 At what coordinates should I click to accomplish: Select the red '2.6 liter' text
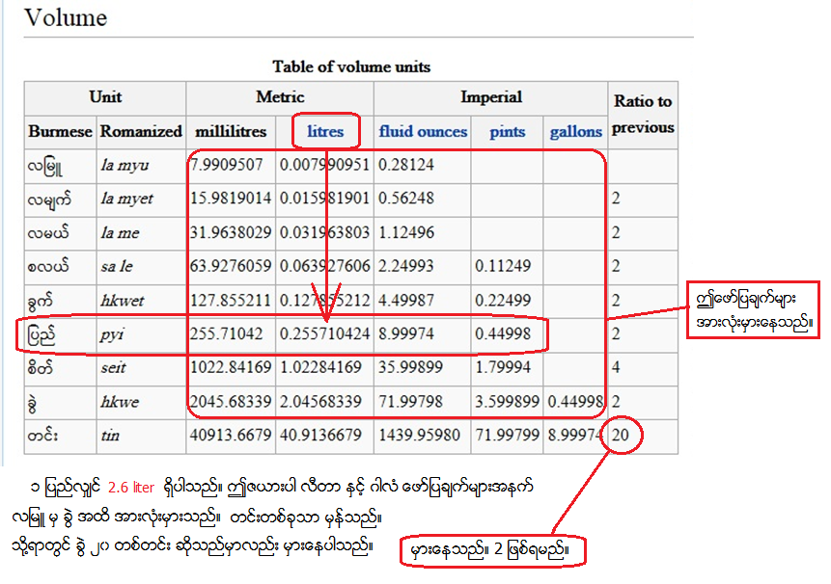point(131,488)
